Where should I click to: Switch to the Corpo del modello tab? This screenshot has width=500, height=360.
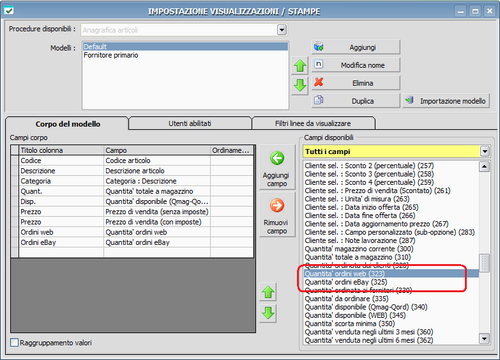tap(68, 124)
